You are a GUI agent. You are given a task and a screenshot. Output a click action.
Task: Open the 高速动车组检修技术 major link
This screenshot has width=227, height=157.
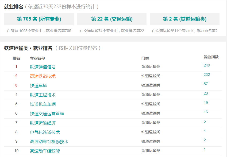[49, 142]
